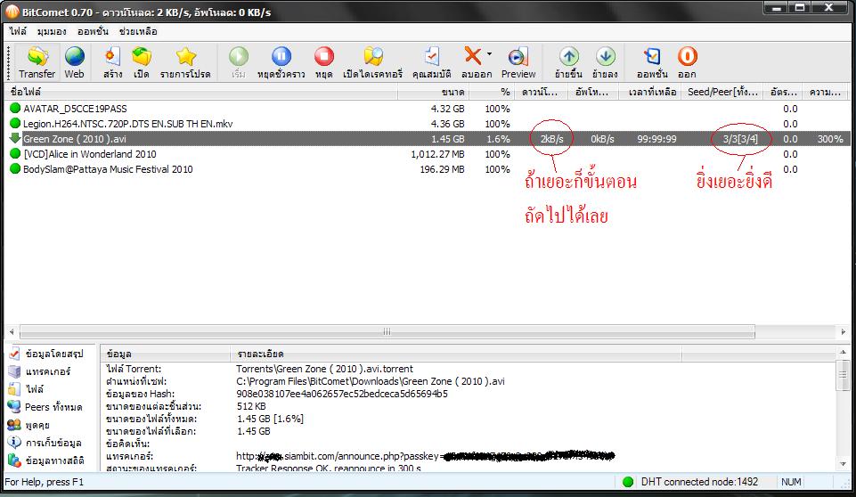
Task: Select the Green Zone ( 2010 ).avi task
Action: (x=427, y=139)
